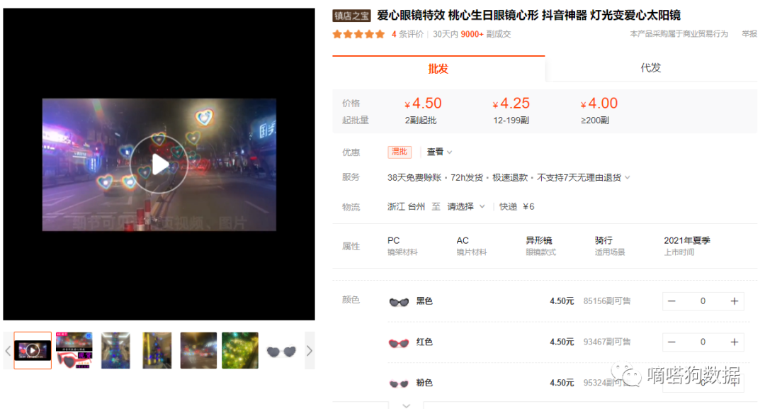
Task: Click the carousel left arrow
Action: 8,350
